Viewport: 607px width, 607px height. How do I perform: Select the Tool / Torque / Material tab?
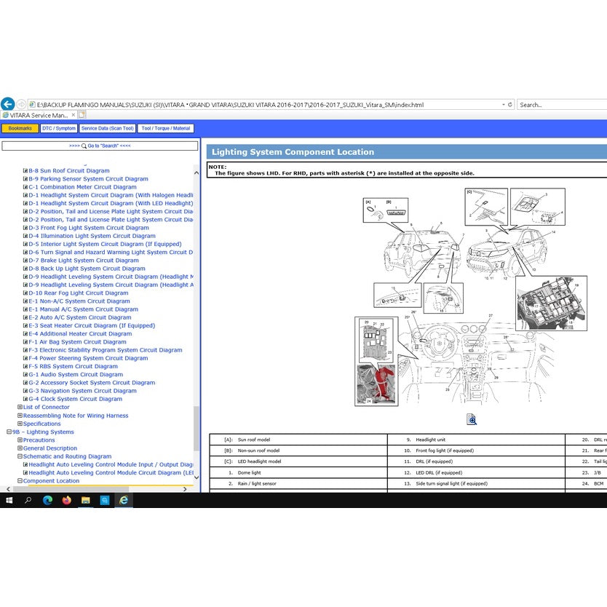pos(166,128)
